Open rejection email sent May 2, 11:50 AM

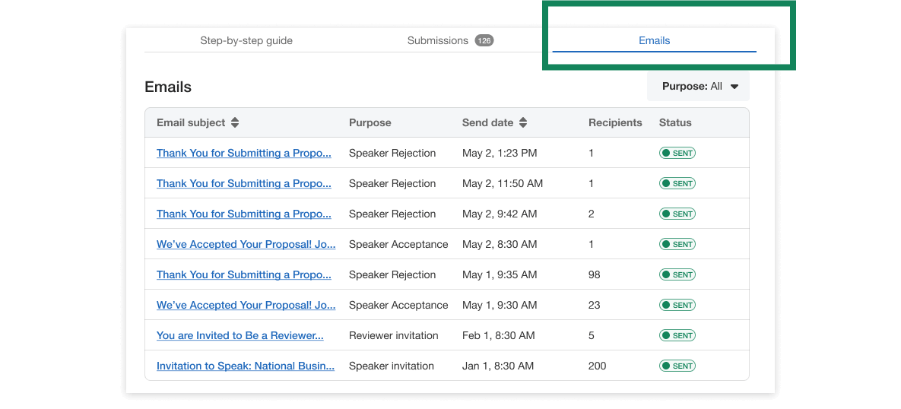click(244, 183)
